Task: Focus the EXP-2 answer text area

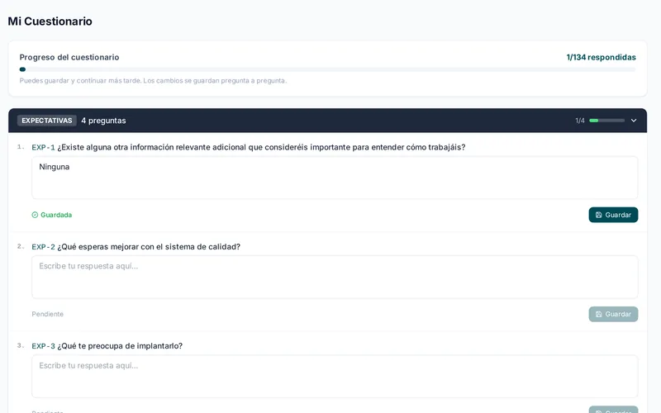Action: pyautogui.click(x=335, y=277)
